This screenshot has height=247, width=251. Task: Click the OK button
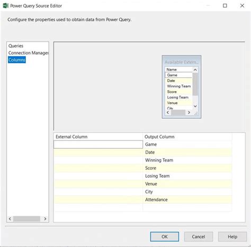click(x=165, y=236)
